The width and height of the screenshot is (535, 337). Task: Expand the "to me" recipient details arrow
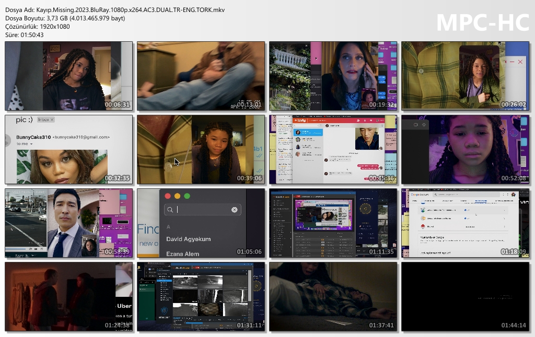click(31, 144)
